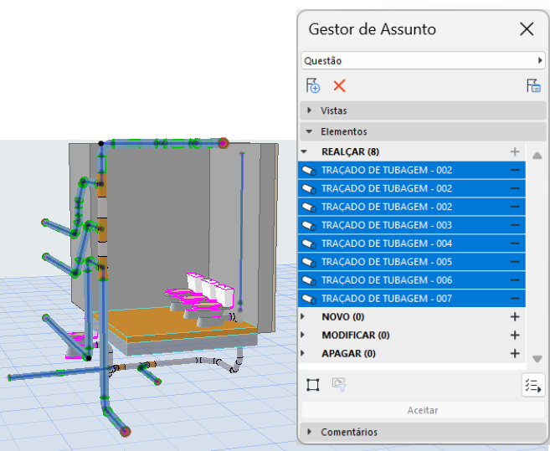Image resolution: width=550 pixels, height=451 pixels.
Task: Close the Gestor de Assunto panel
Action: tap(527, 28)
